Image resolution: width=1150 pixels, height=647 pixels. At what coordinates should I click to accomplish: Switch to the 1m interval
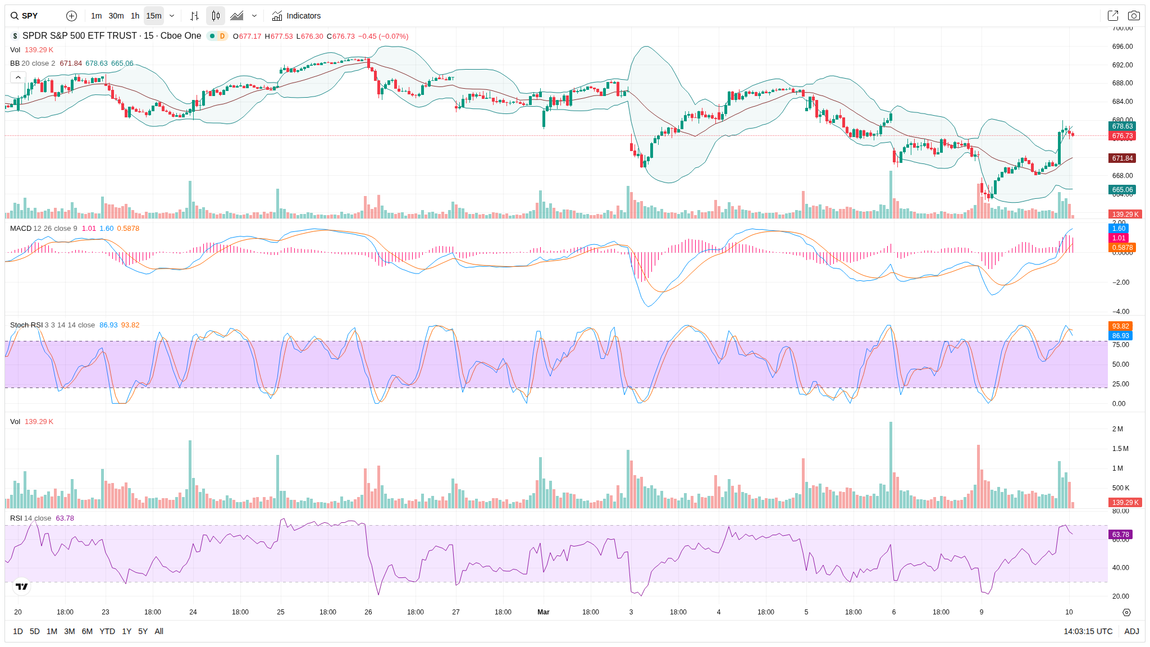click(x=97, y=16)
